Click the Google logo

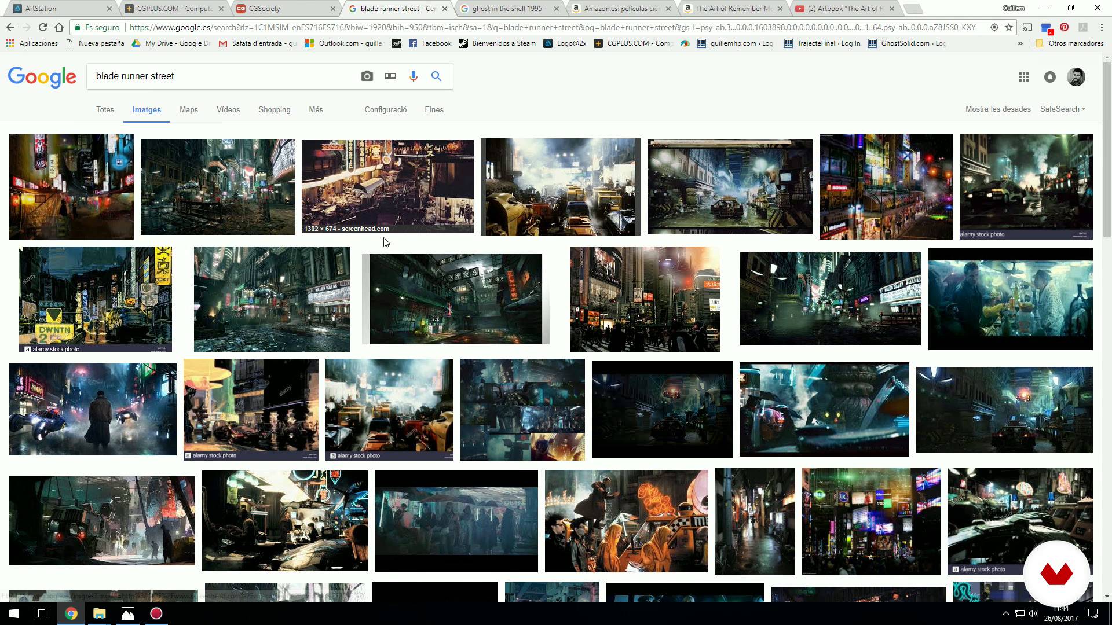click(x=42, y=77)
